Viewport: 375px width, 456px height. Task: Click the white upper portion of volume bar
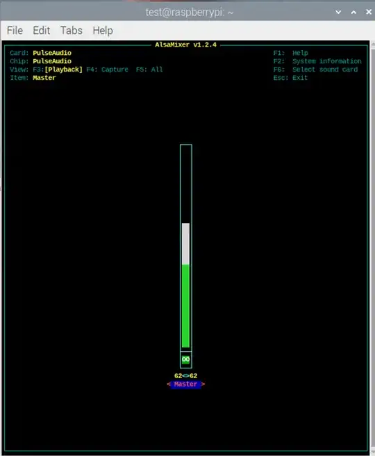tap(186, 244)
